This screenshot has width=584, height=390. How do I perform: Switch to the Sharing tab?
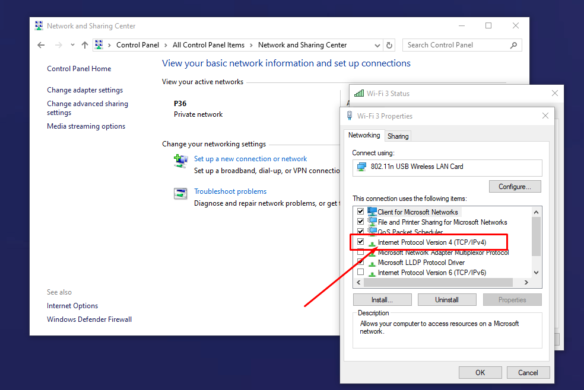(x=398, y=136)
